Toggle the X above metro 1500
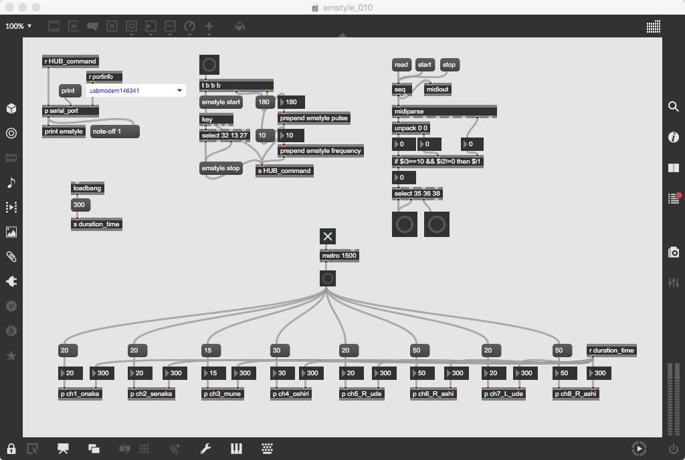This screenshot has height=460, width=685. click(x=328, y=236)
